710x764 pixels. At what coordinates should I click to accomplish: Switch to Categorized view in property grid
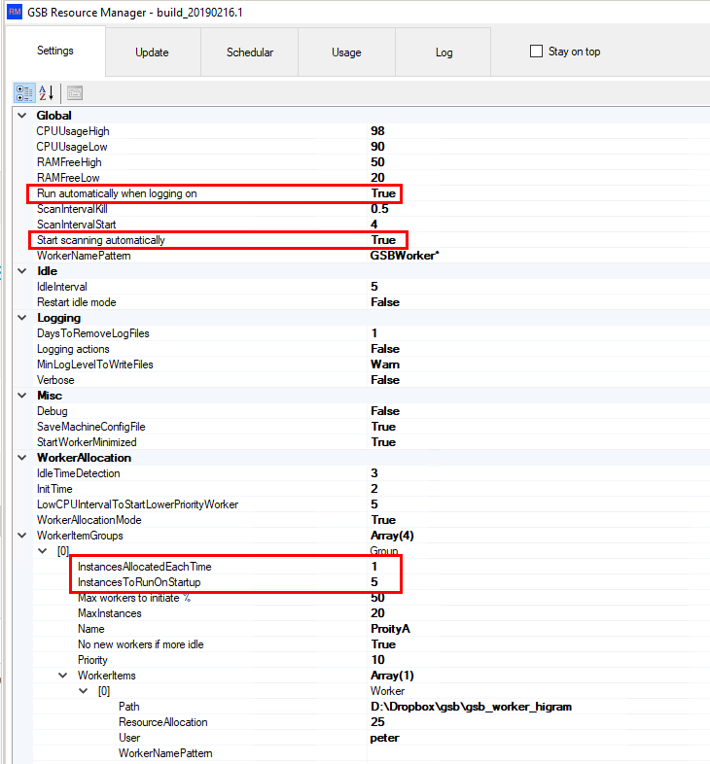(25, 92)
